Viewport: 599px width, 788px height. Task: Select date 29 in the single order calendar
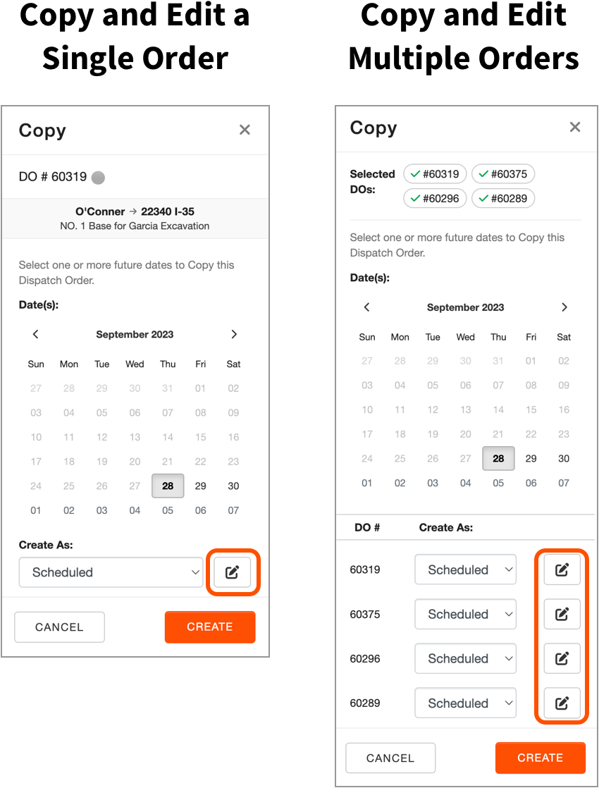pyautogui.click(x=201, y=486)
